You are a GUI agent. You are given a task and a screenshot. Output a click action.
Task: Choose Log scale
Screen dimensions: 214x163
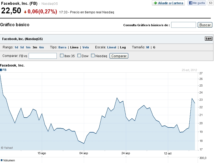[123, 47]
